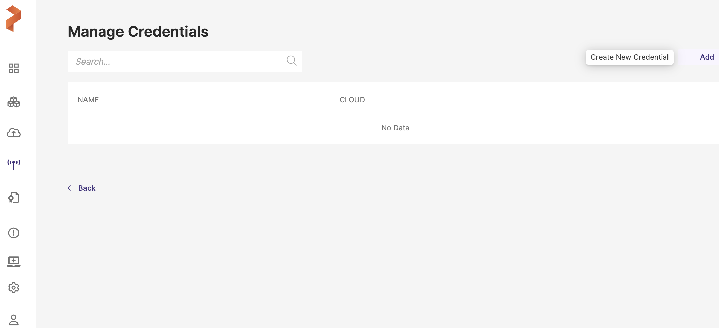Click the Portworx logo in the sidebar

click(x=14, y=19)
